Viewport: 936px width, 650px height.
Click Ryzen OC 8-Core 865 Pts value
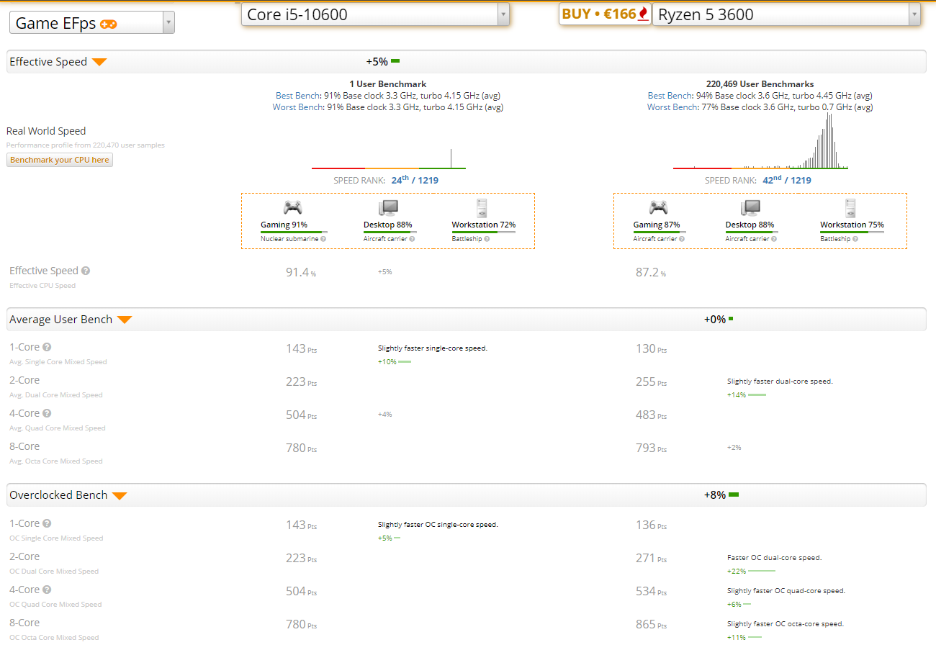pyautogui.click(x=651, y=625)
